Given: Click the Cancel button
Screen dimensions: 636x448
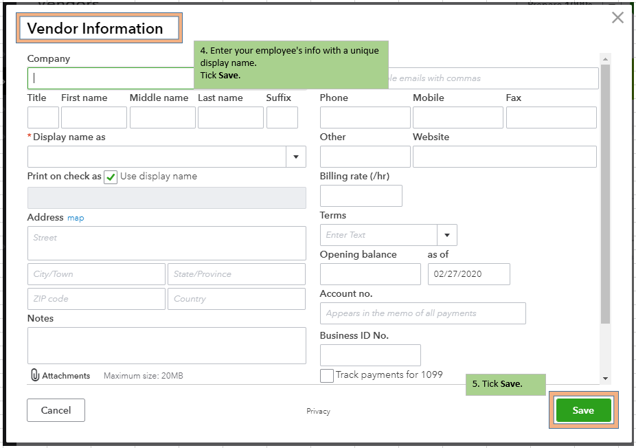Looking at the screenshot, I should 56,410.
